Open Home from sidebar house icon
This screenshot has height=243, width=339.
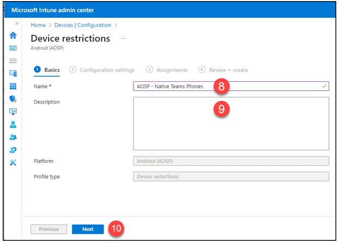pos(13,35)
